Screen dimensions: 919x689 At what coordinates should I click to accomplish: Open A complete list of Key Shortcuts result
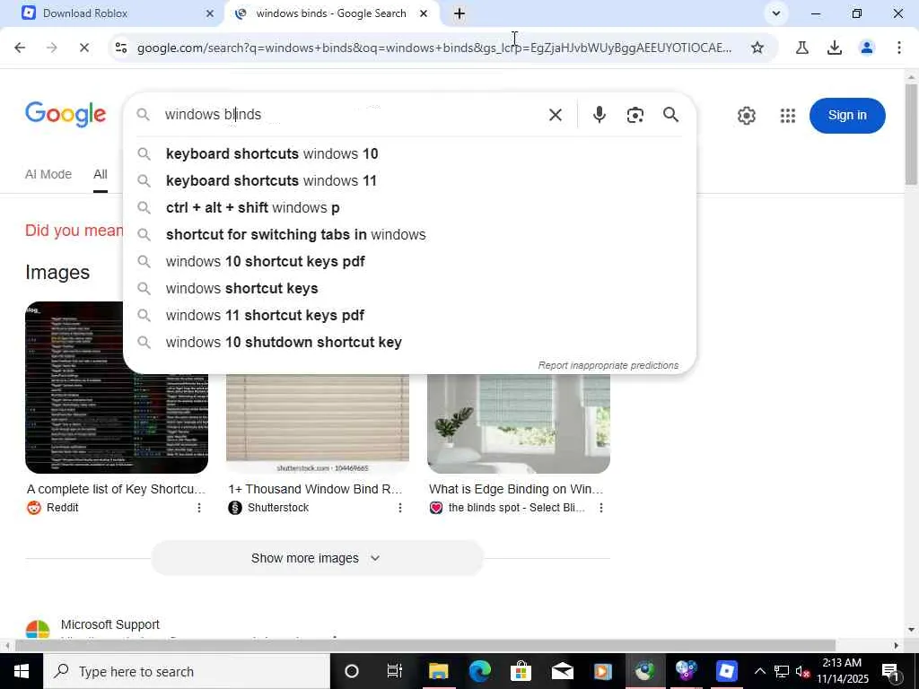point(116,489)
